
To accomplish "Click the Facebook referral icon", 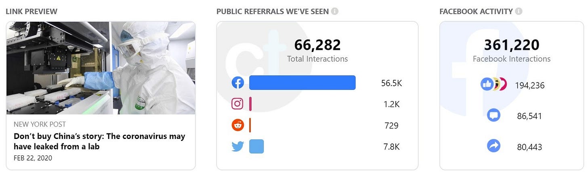I will point(237,83).
